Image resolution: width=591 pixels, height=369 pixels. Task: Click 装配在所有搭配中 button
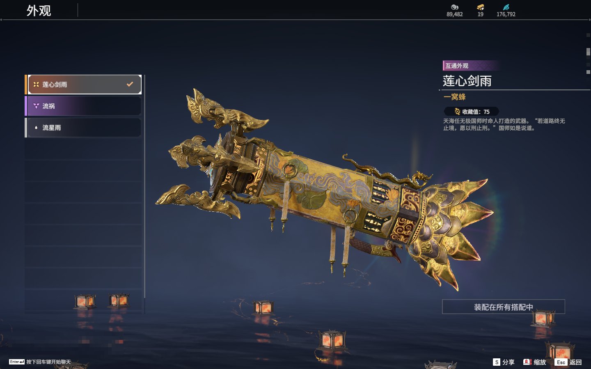click(x=504, y=307)
